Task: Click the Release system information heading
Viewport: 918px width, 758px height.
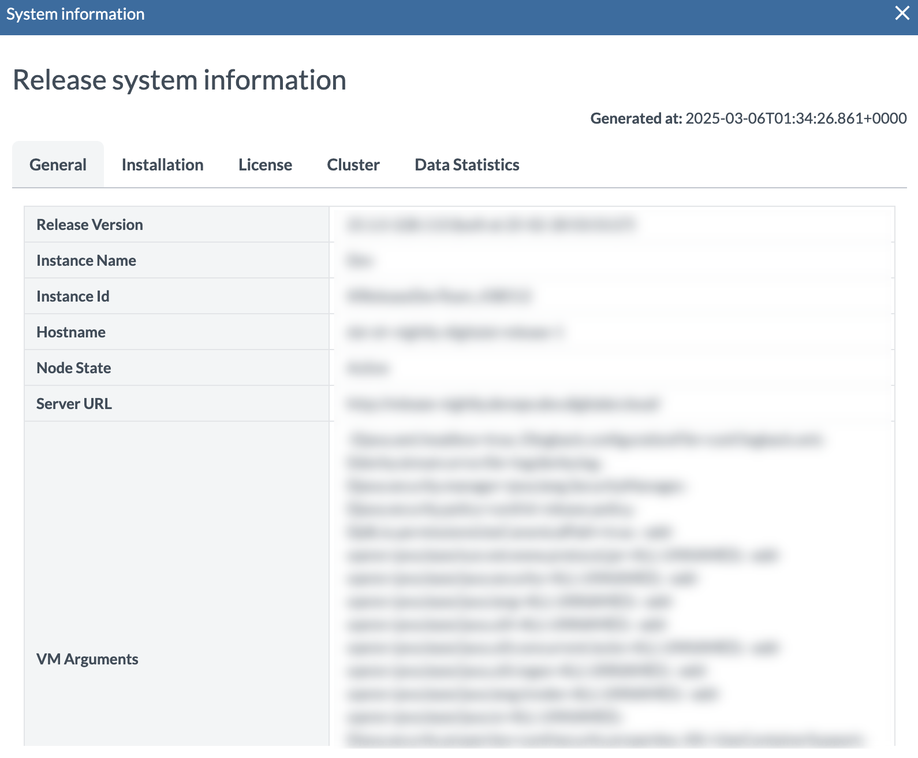Action: 180,80
